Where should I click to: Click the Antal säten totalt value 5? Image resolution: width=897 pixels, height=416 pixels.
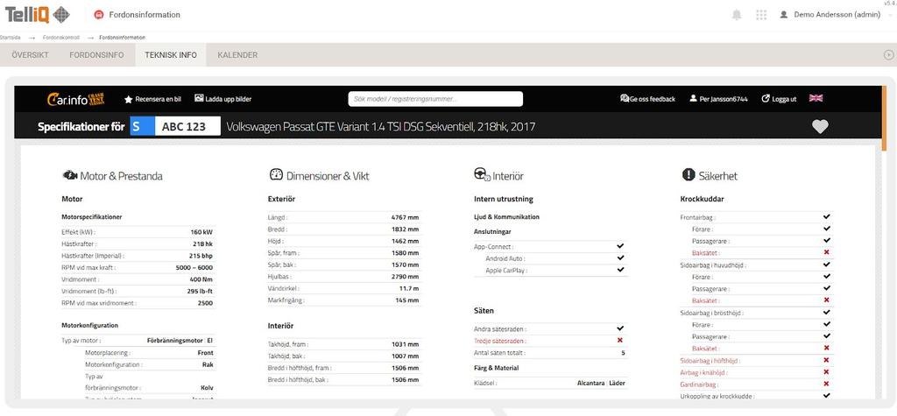click(623, 353)
